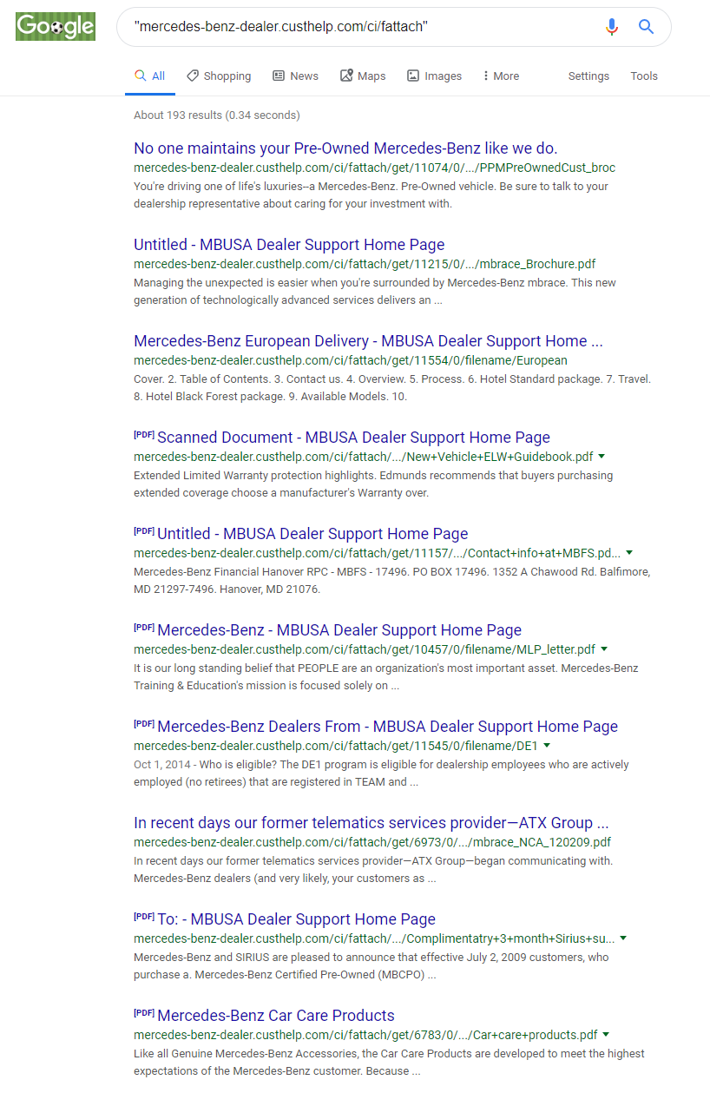Open Settings in search menu
The height and width of the screenshot is (1093, 710).
point(588,76)
